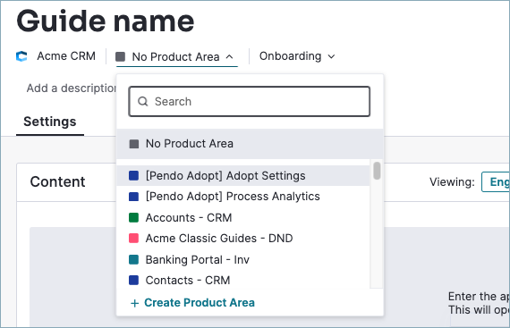The image size is (510, 328).
Task: Collapse the No Product Area dropdown
Action: [x=176, y=57]
